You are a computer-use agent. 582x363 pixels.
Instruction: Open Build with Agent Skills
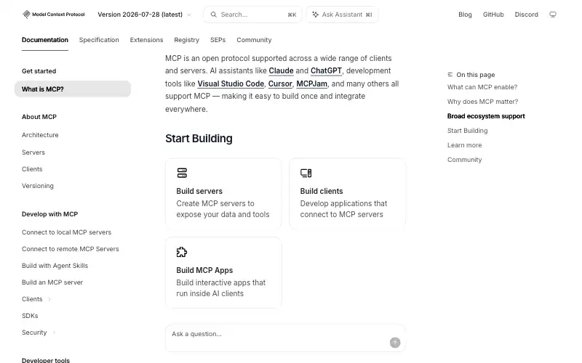coord(55,266)
